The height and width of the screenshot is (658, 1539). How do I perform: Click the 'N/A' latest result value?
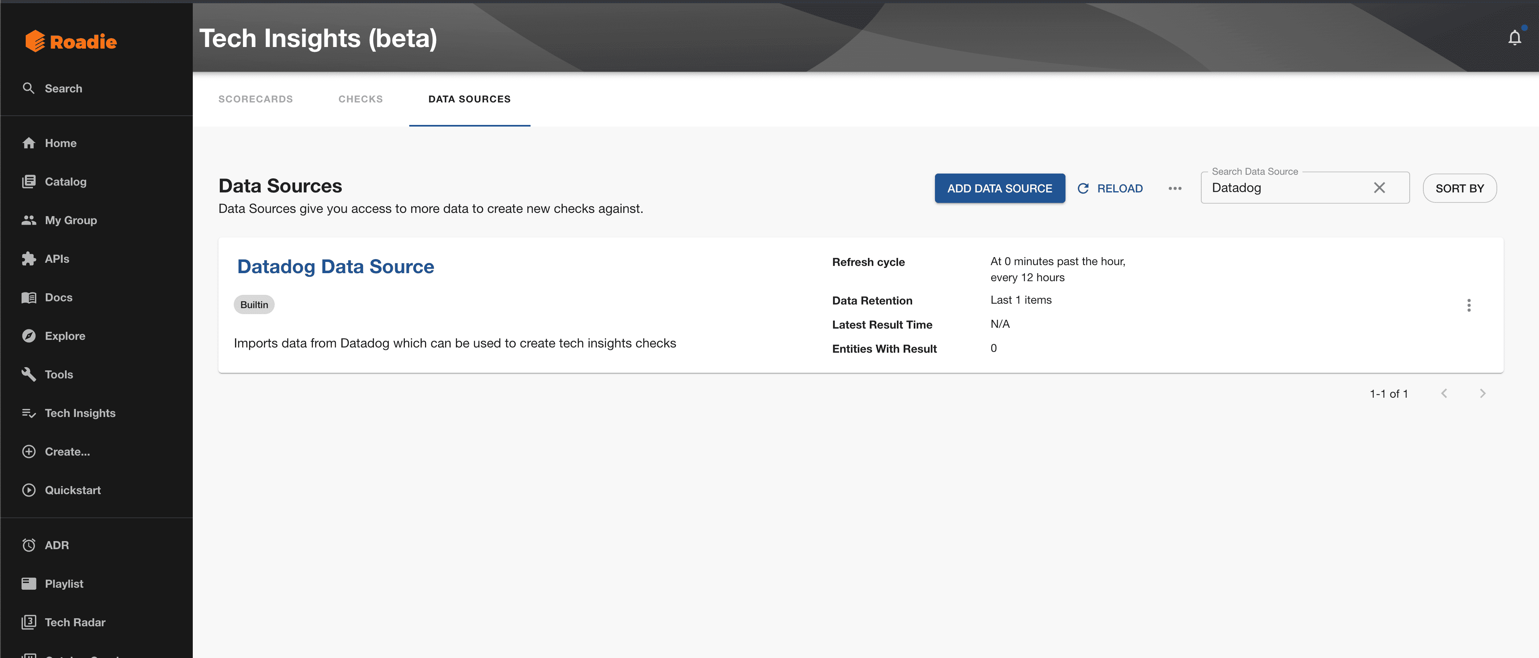point(1000,324)
